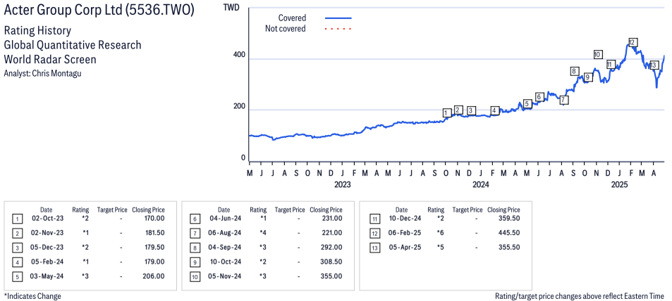Image resolution: width=672 pixels, height=301 pixels.
Task: Click the 2024 year label on the axis
Action: pos(481,185)
